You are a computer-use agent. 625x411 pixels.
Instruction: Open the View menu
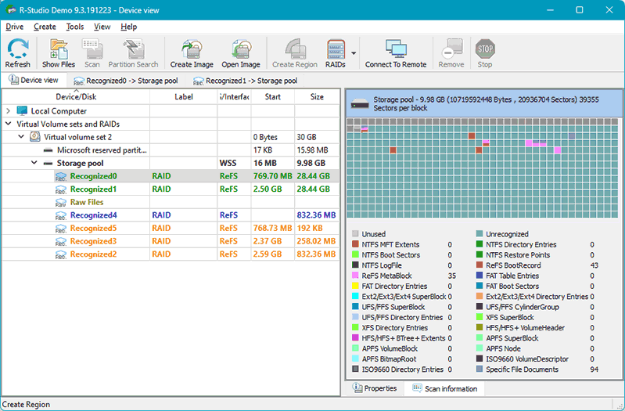(x=102, y=27)
